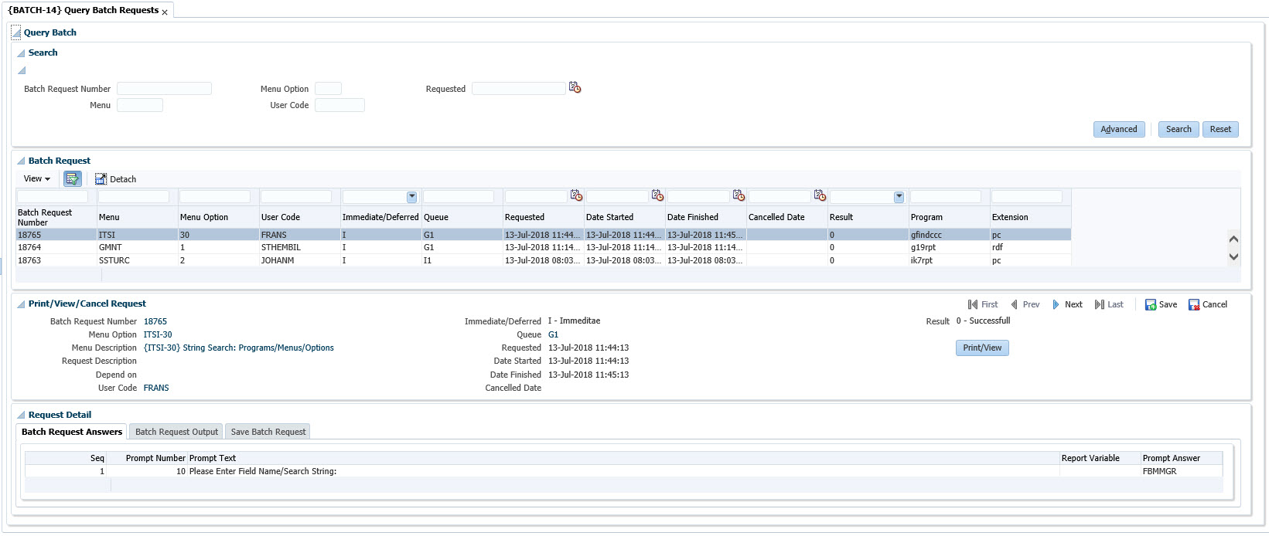Screen dimensions: 1269x536
Task: Click the Search button
Action: coord(1179,129)
